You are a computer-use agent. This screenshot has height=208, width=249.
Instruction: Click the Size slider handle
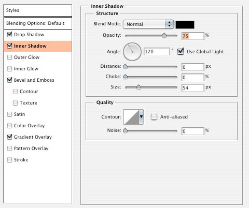click(x=139, y=87)
